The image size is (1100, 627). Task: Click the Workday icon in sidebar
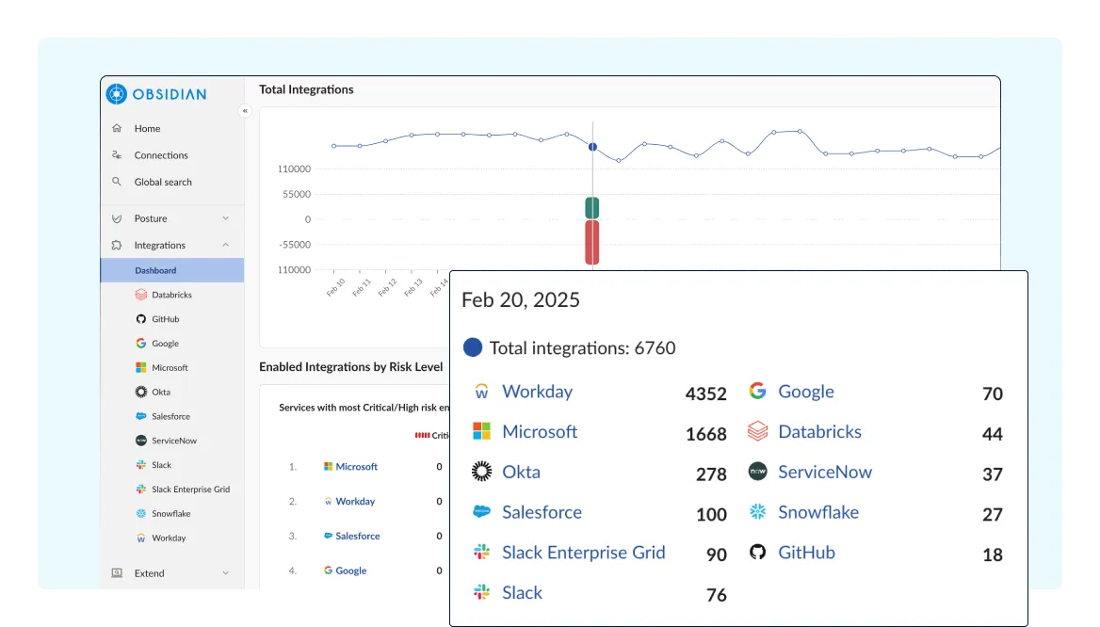[x=141, y=538]
